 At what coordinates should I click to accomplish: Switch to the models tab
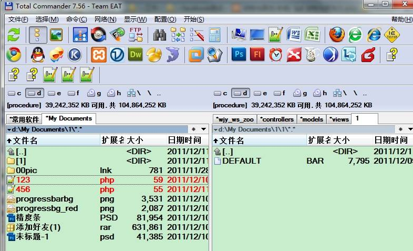tap(312, 119)
